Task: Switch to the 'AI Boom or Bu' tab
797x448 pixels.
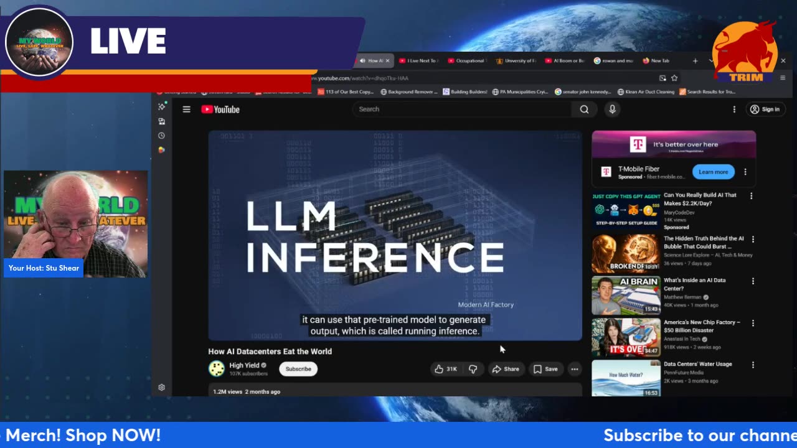Action: point(564,61)
